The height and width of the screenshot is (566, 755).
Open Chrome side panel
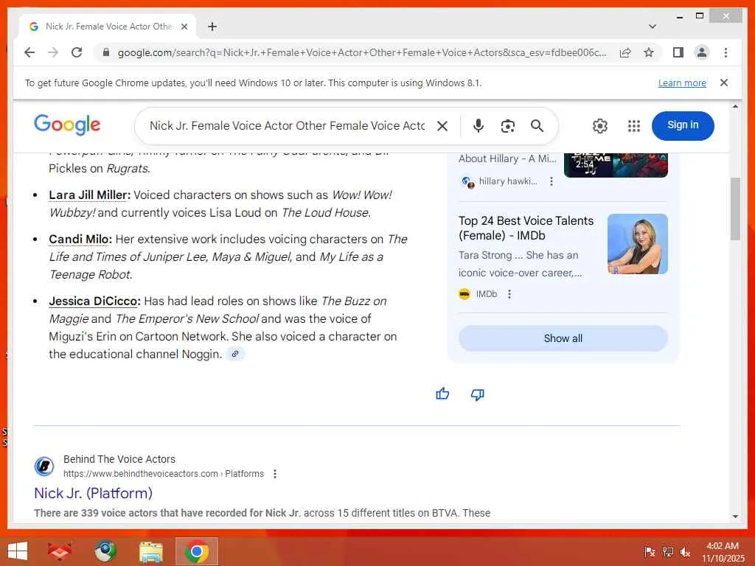point(678,52)
